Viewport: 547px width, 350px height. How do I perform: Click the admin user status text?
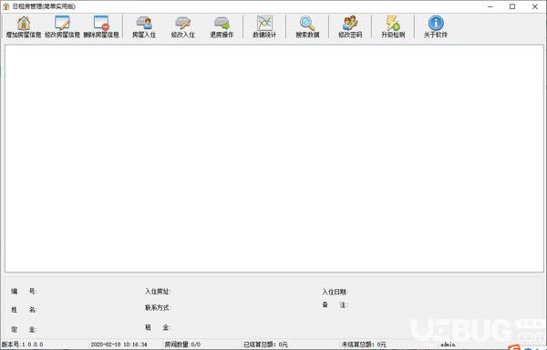pos(448,345)
